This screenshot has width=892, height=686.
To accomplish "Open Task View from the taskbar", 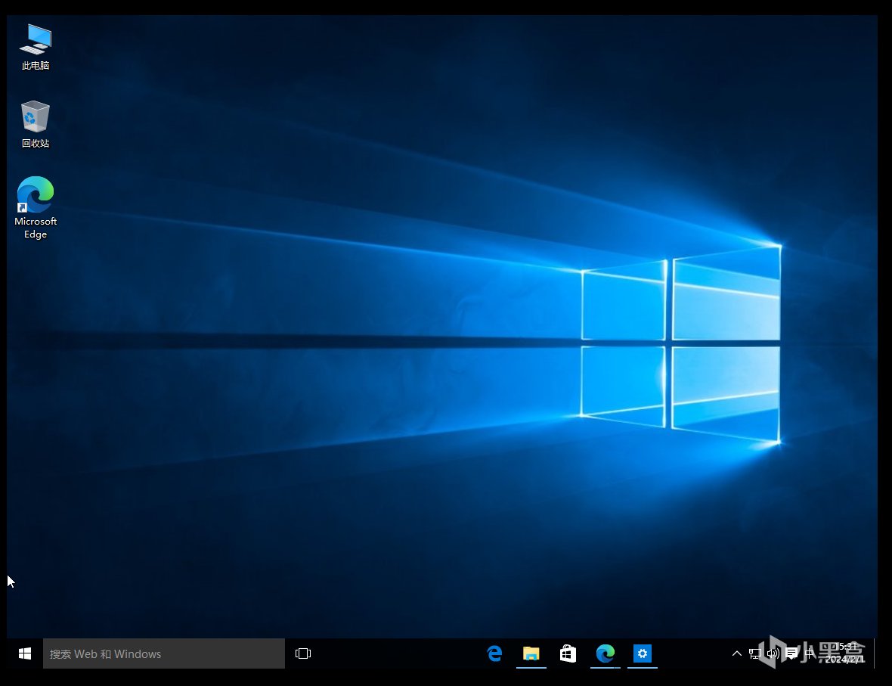I will (x=303, y=653).
